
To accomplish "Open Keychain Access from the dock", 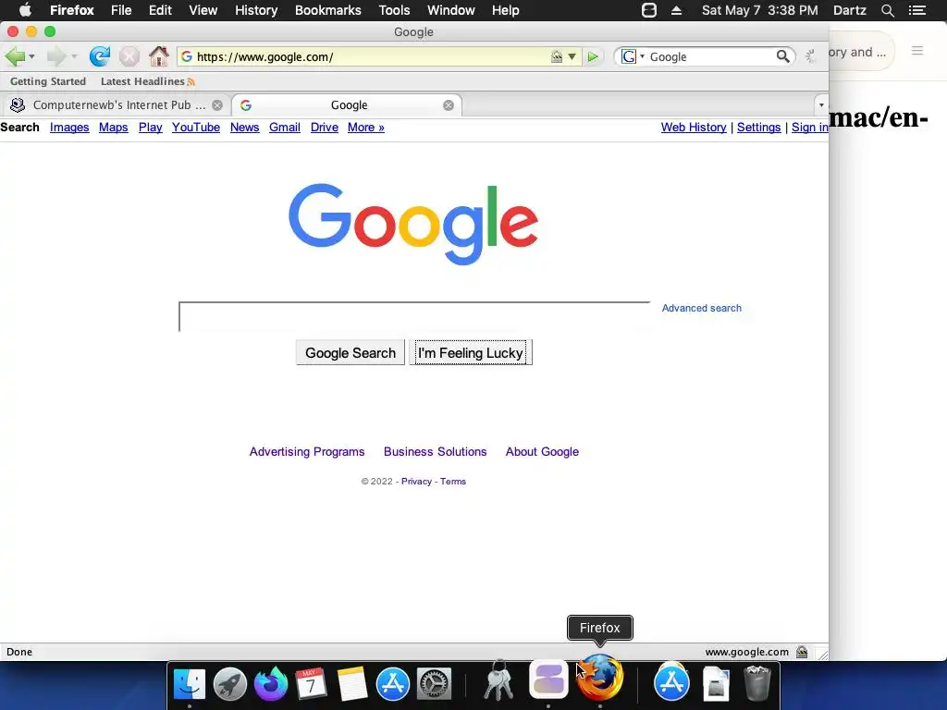I will (x=498, y=681).
